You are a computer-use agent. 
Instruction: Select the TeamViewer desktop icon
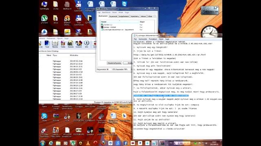[124, 4]
